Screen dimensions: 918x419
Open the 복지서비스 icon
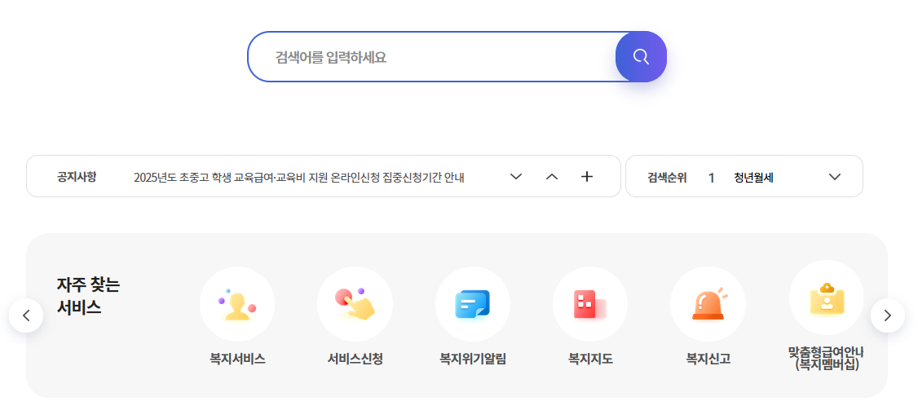pyautogui.click(x=237, y=304)
